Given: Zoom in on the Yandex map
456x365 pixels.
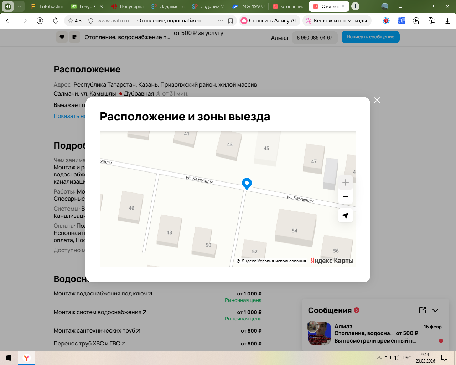Looking at the screenshot, I should pyautogui.click(x=345, y=183).
